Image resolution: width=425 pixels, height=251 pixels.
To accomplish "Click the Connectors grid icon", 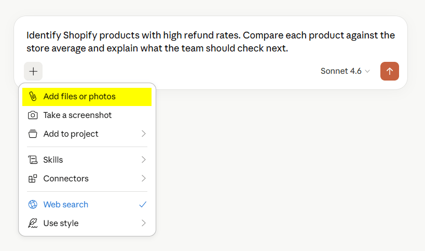I will tap(33, 178).
